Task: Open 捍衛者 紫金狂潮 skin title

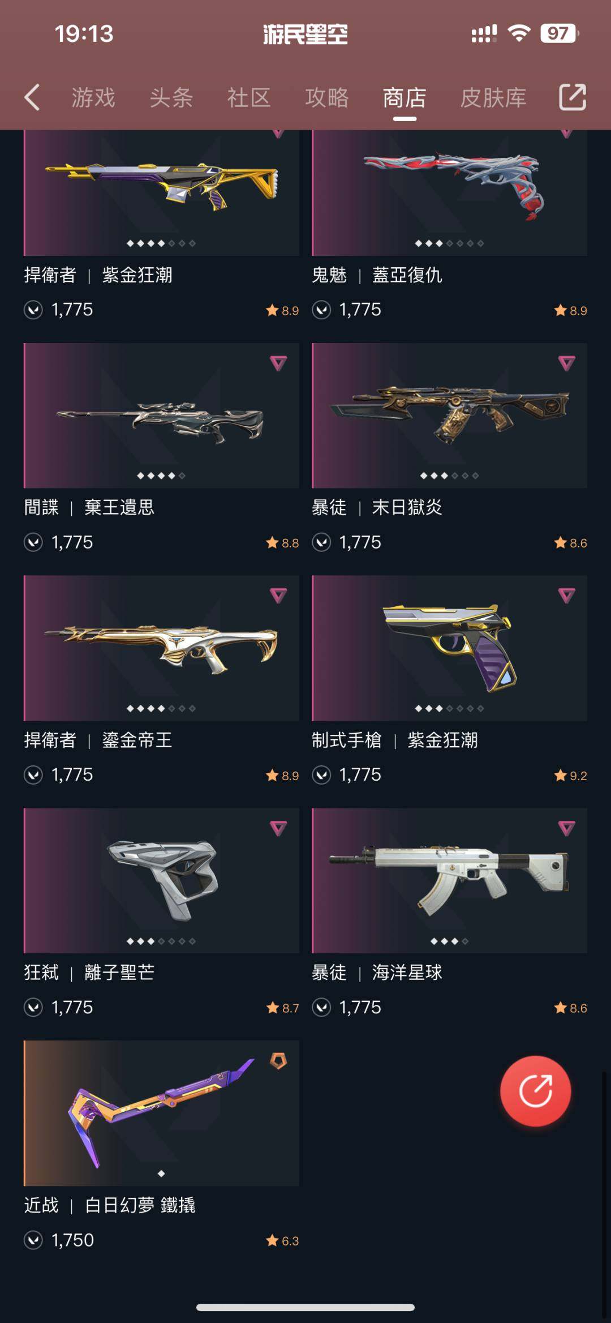Action: click(x=98, y=275)
